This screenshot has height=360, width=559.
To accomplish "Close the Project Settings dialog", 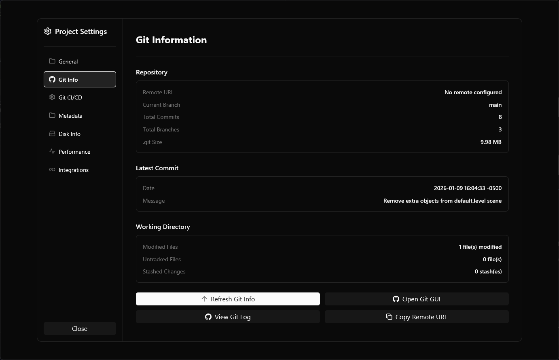I will [x=80, y=328].
